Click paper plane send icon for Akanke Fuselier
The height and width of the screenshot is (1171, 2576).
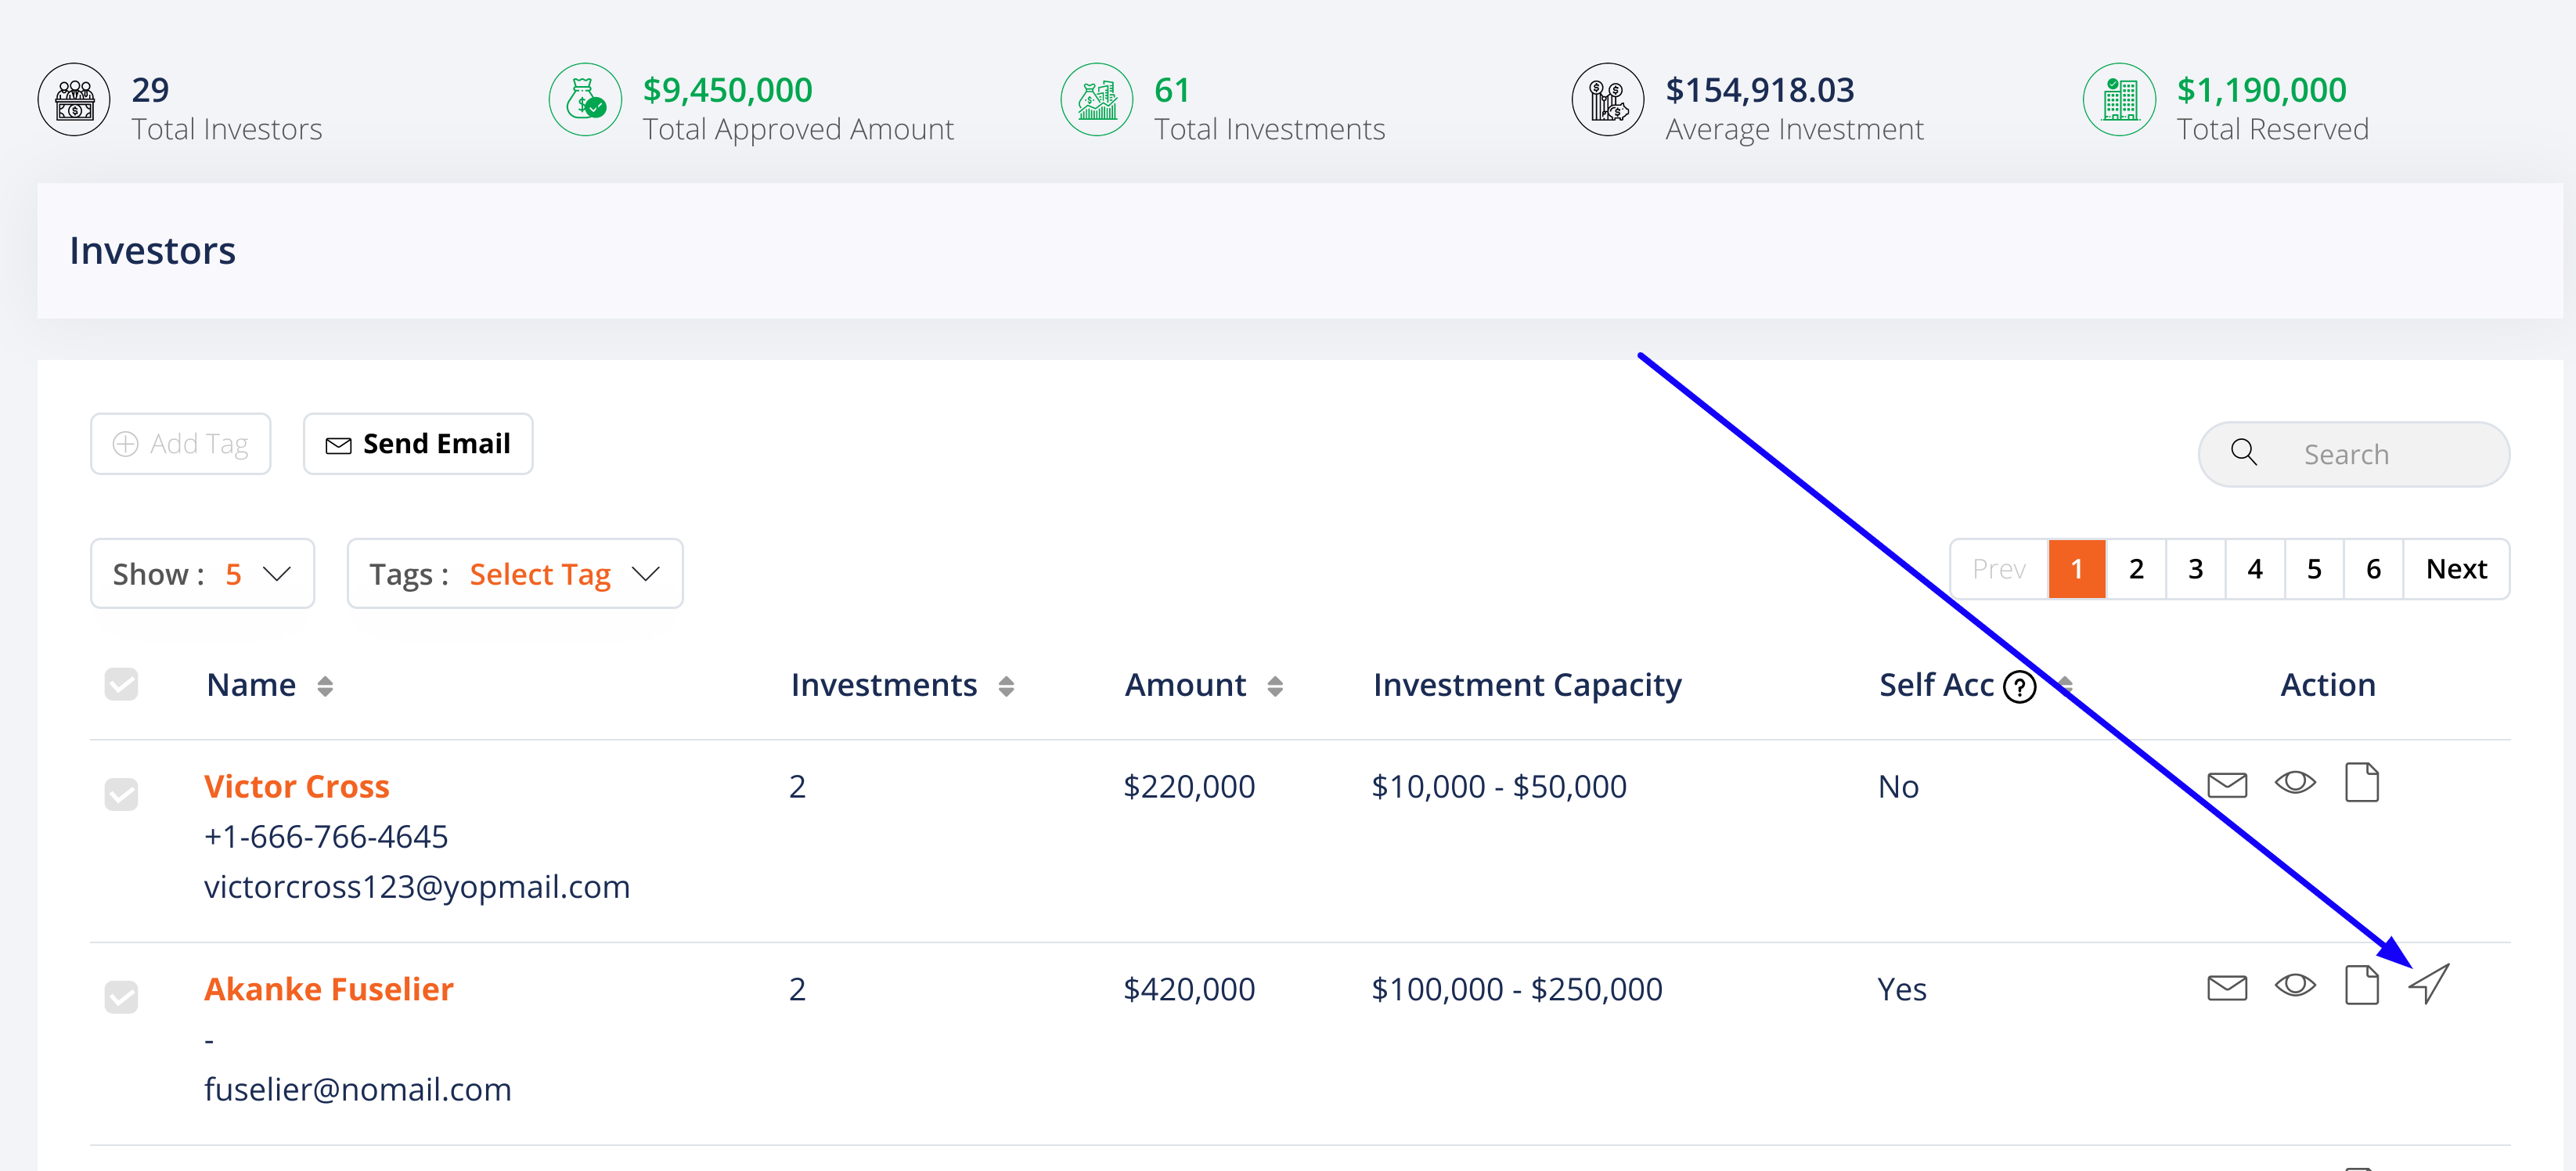point(2428,984)
